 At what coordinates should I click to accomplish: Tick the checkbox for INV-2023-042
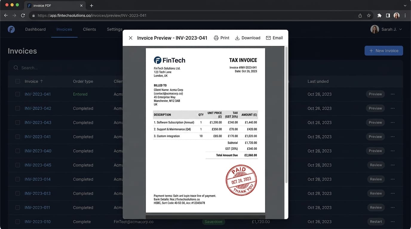click(x=18, y=108)
